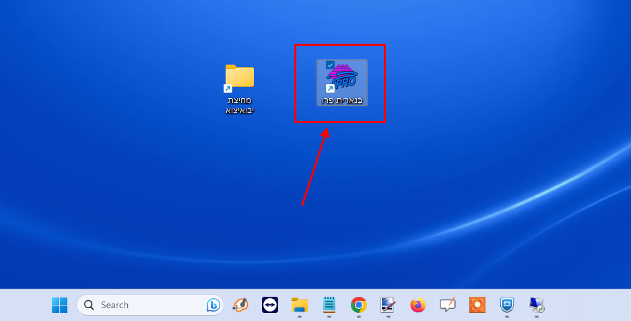Viewport: 631px width, 321px height.
Task: Click into the taskbar Search box
Action: pos(148,305)
